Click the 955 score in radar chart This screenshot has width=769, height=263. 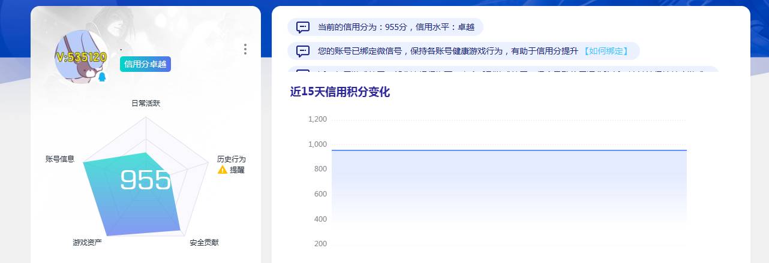point(145,180)
